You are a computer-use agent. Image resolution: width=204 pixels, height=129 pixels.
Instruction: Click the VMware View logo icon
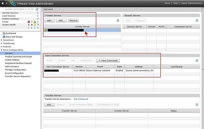pos(13,3)
